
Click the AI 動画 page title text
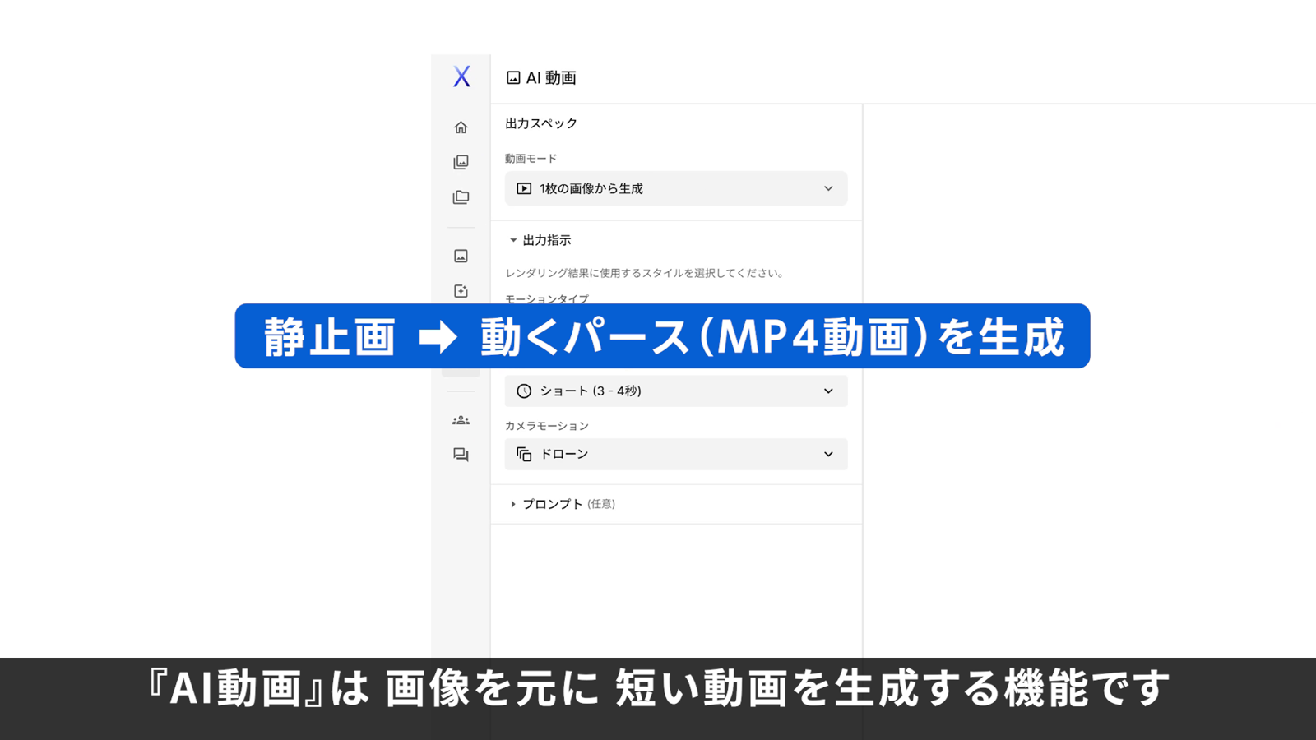[551, 78]
